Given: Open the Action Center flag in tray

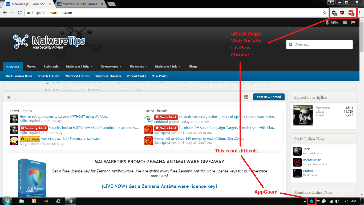Looking at the screenshot, I should coord(318,201).
